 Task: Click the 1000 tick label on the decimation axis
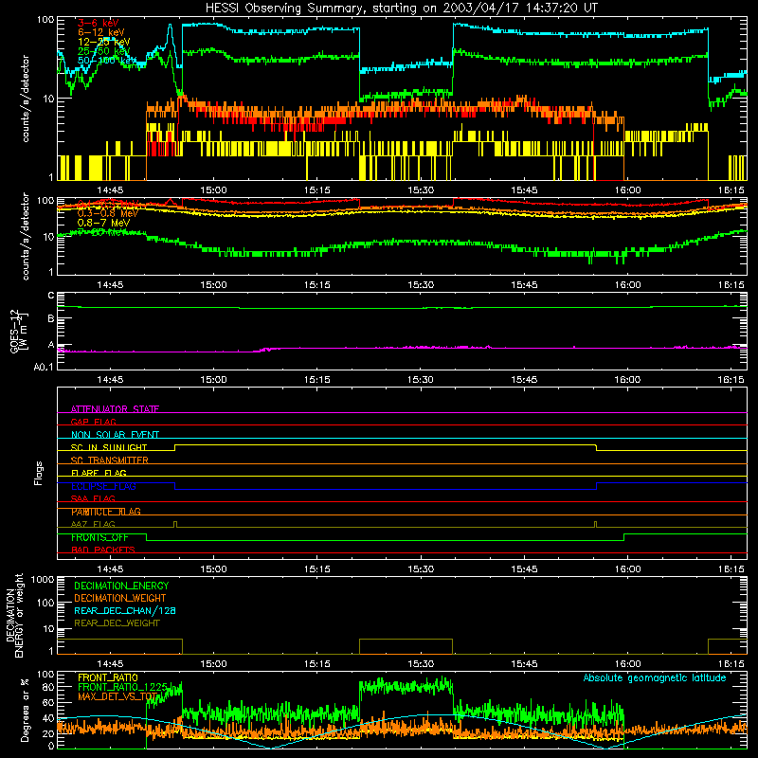click(x=43, y=579)
